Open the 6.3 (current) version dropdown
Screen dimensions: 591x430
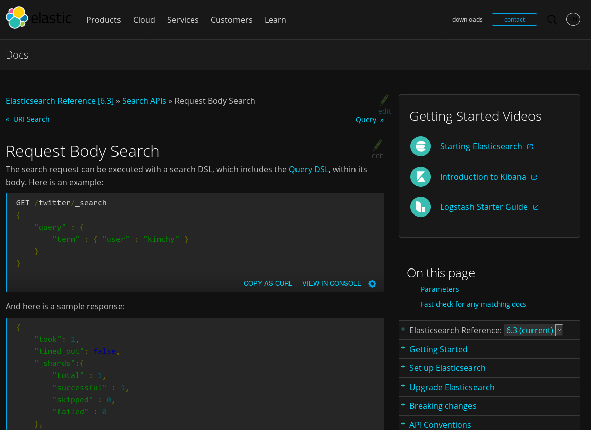[x=534, y=330]
